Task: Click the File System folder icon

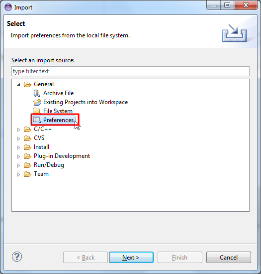Action: pyautogui.click(x=36, y=111)
